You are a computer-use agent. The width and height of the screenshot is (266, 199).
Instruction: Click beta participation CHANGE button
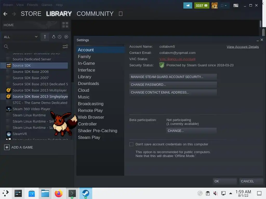(x=191, y=131)
